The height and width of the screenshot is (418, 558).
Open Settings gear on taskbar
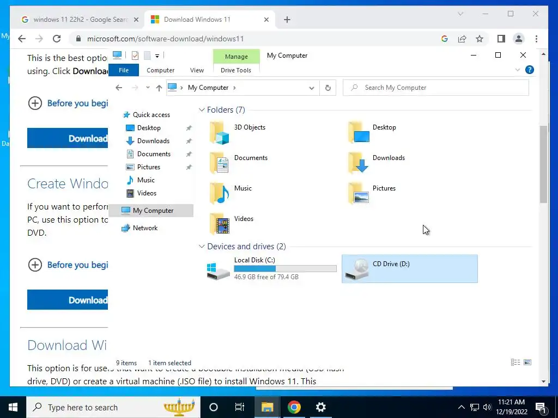click(x=320, y=407)
